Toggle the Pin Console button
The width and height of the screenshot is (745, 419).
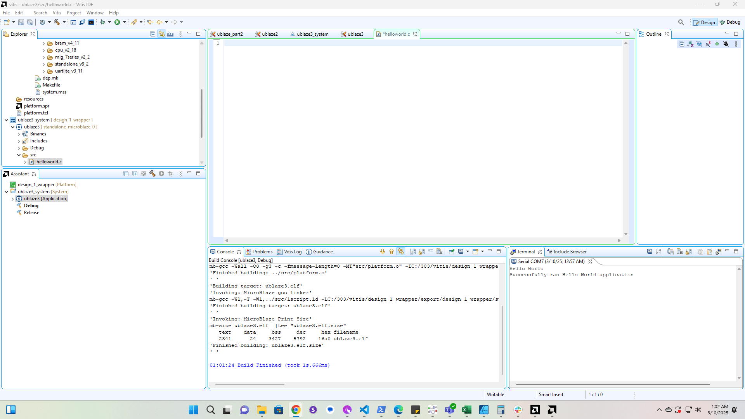[451, 252]
